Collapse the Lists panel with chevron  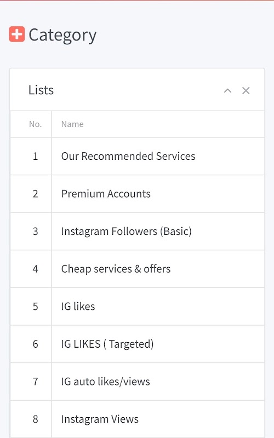pyautogui.click(x=227, y=90)
